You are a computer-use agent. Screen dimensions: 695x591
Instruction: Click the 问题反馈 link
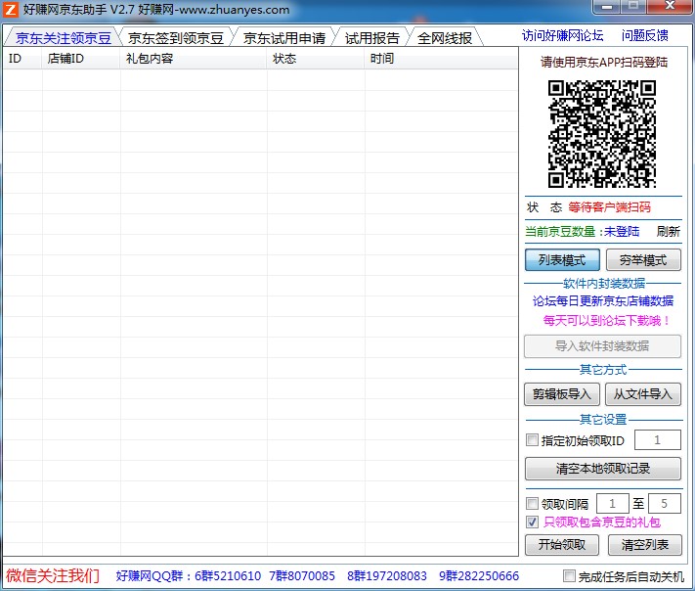(645, 36)
